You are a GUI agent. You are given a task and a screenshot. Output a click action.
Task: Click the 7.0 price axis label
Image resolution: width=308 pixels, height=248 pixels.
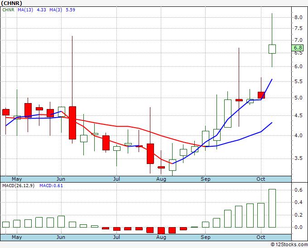[298, 40]
